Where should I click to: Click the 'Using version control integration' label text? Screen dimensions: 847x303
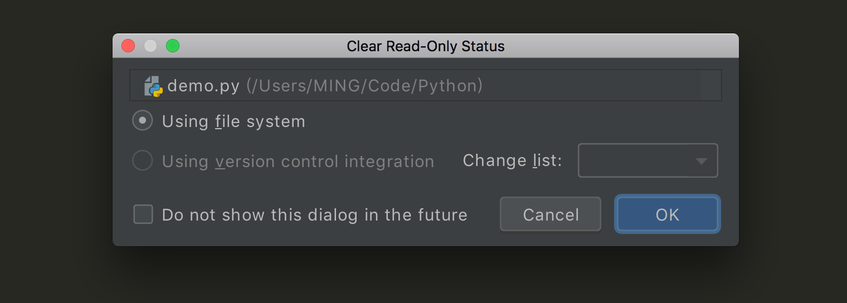[x=298, y=162]
